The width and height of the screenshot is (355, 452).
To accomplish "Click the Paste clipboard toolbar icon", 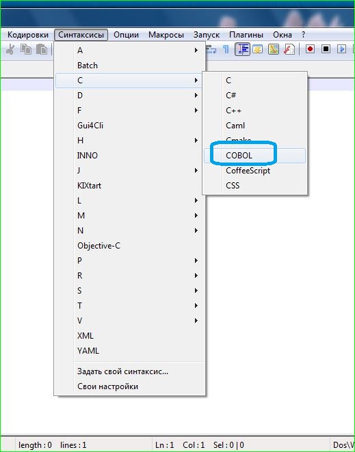I will (42, 50).
